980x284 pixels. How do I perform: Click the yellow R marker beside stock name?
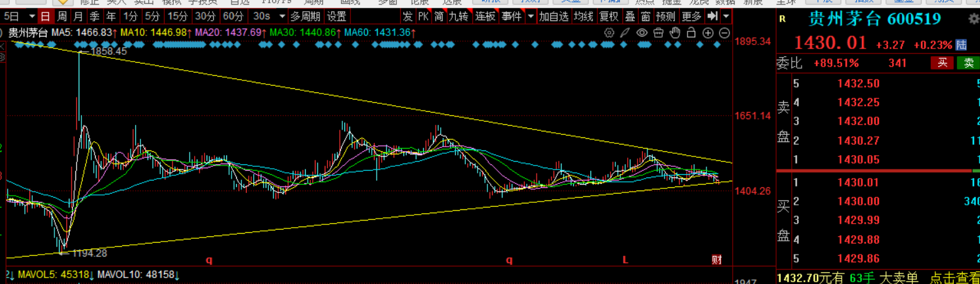(x=782, y=20)
